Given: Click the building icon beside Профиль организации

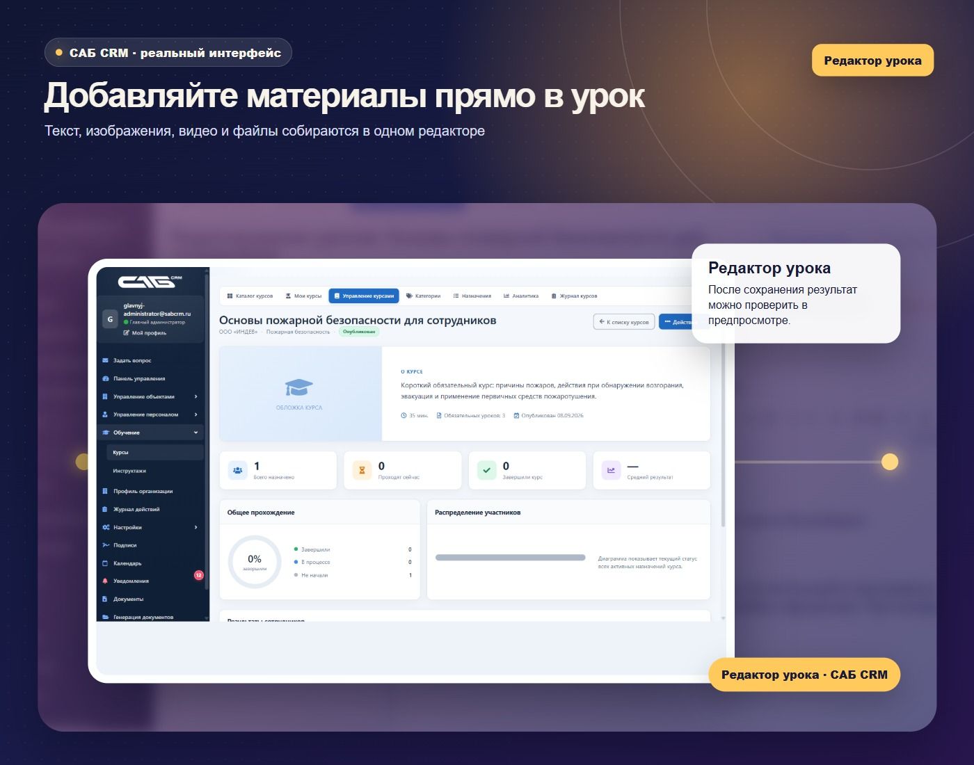Looking at the screenshot, I should pos(106,491).
